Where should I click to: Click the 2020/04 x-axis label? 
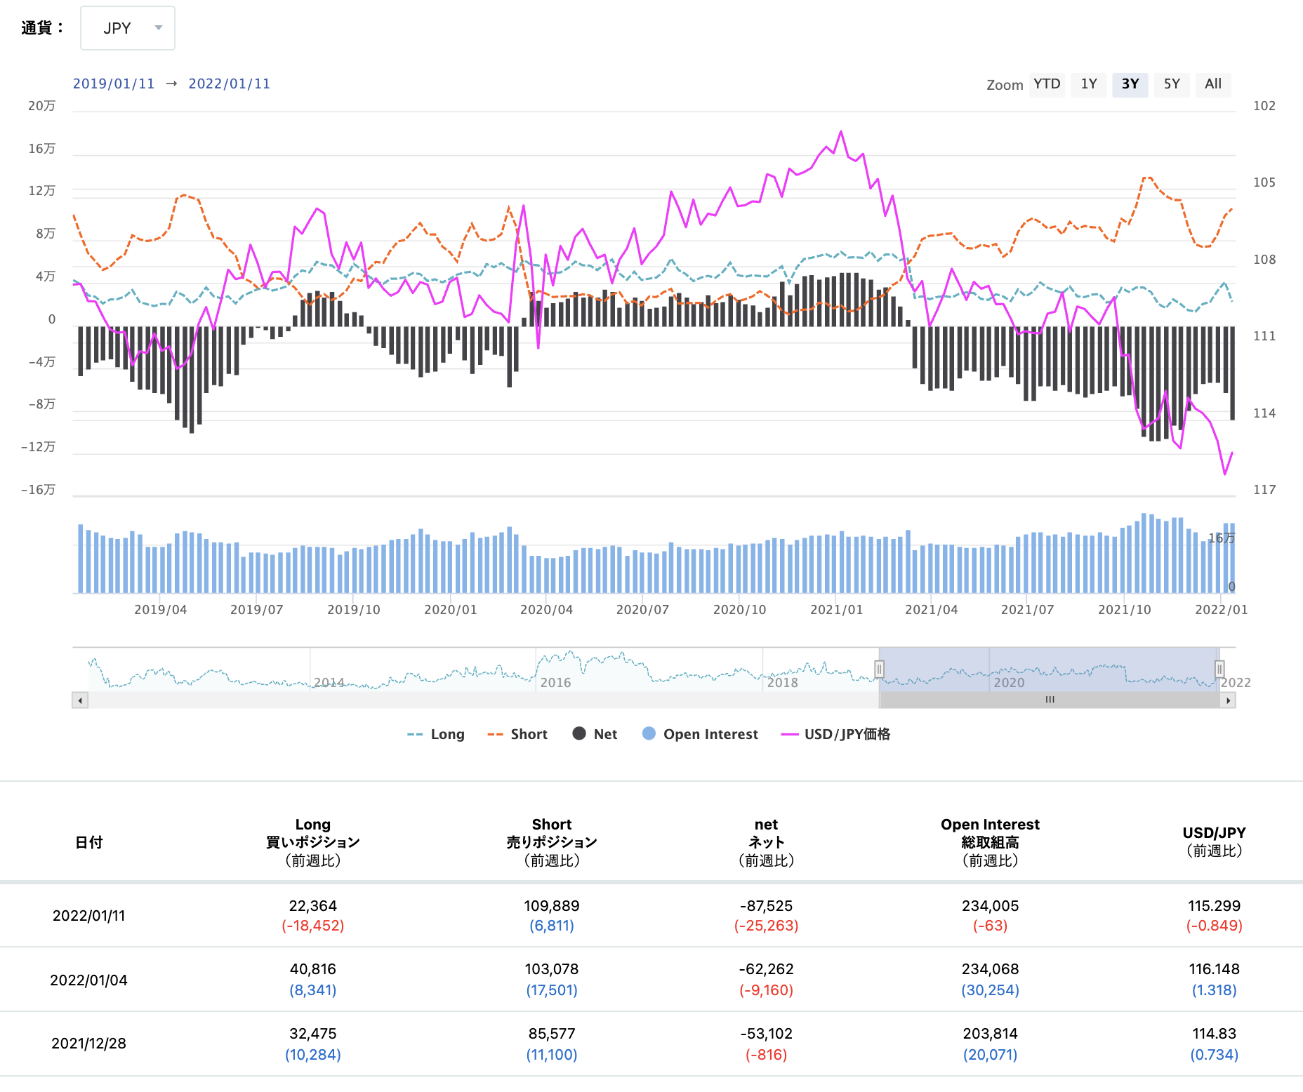point(546,610)
